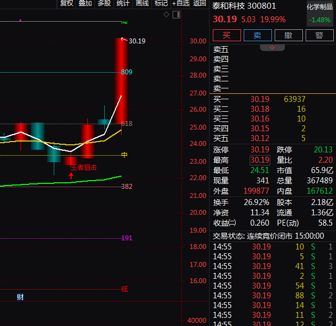Click the 跌停 price 20.13
Image resolution: width=336 pixels, height=326 pixels.
[323, 150]
